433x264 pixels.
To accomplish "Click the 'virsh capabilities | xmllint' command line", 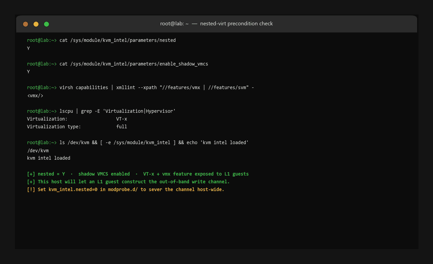I will pyautogui.click(x=157, y=87).
